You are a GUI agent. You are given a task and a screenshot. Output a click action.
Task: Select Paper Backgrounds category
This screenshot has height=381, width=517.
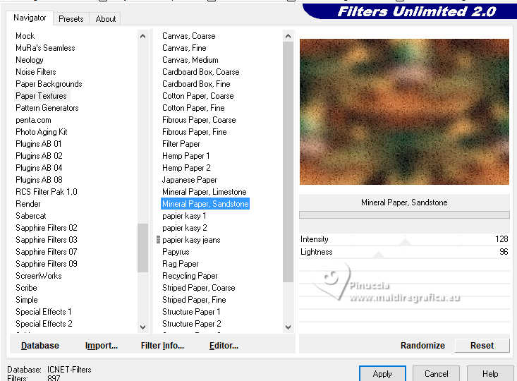pos(49,84)
